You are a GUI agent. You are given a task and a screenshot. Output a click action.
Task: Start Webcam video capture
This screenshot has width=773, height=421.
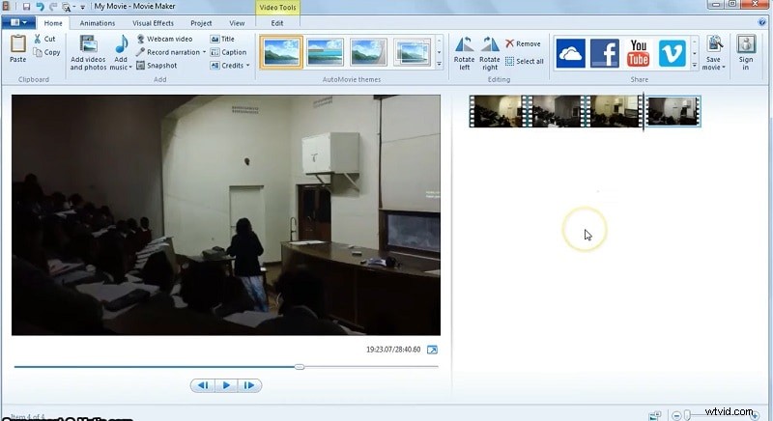click(x=164, y=39)
